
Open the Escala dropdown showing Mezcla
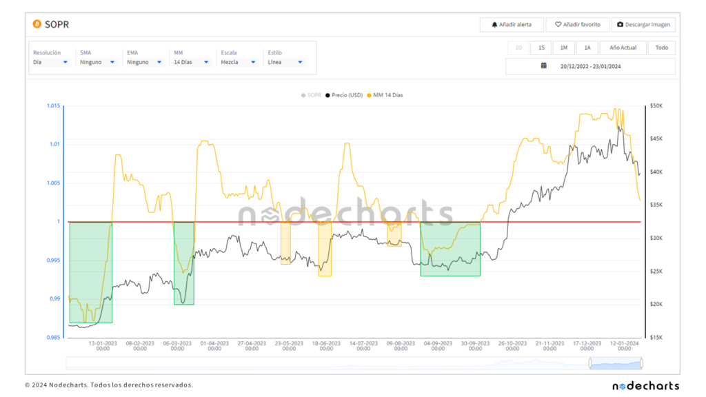coord(238,62)
